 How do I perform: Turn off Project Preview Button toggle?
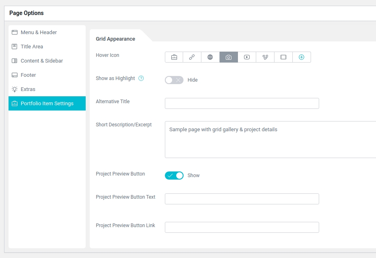coord(174,176)
